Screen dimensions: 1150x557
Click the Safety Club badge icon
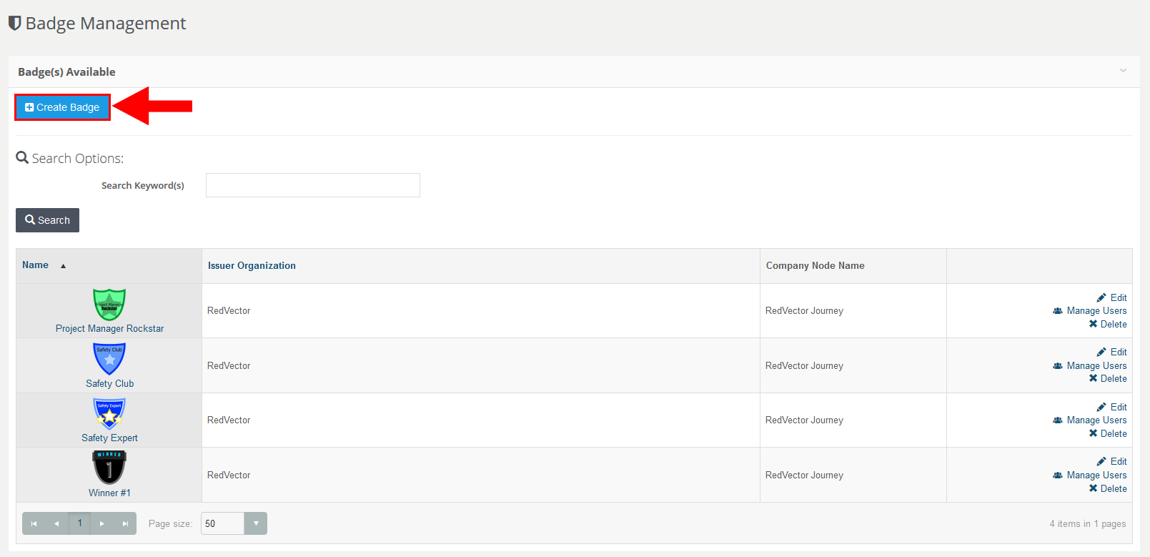[109, 359]
